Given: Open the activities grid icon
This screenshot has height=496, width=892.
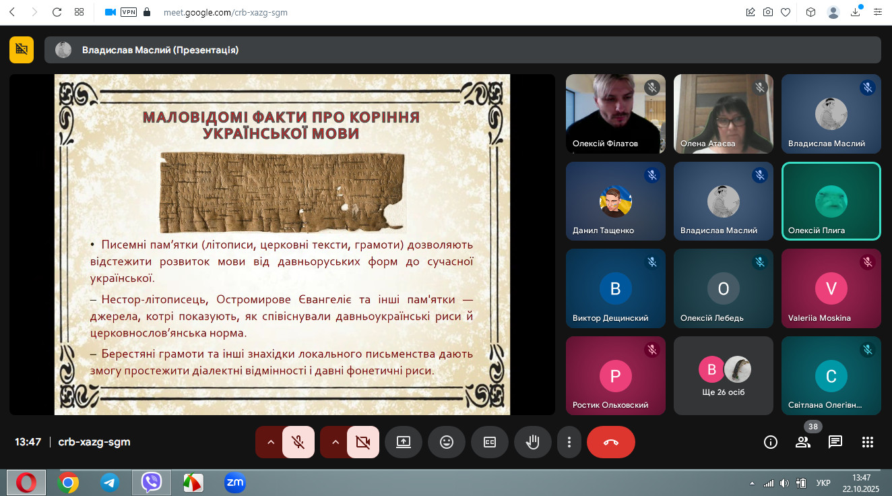Looking at the screenshot, I should (868, 442).
